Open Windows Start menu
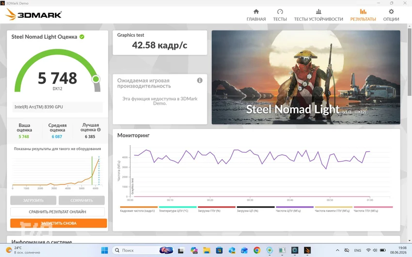412x257 pixels. (104, 250)
